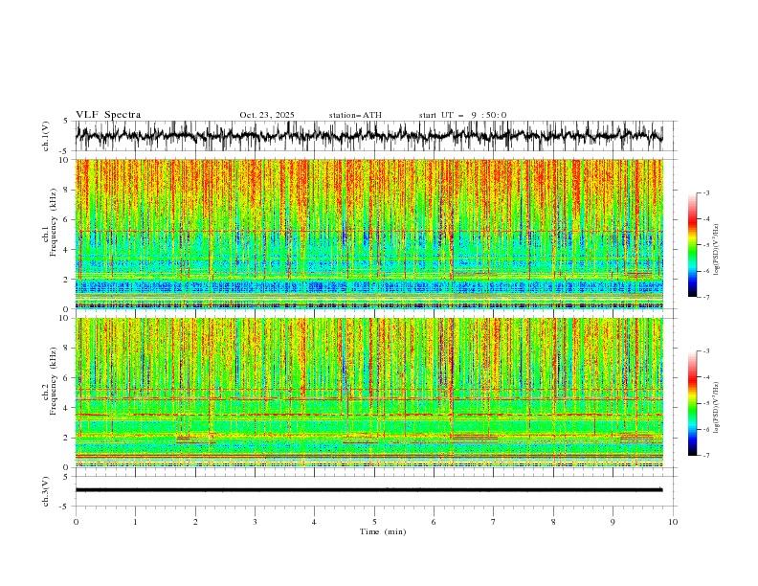Click the color bar beside ch.1 spectrogram
Image resolution: width=758 pixels, height=586 pixels.
[x=692, y=245]
